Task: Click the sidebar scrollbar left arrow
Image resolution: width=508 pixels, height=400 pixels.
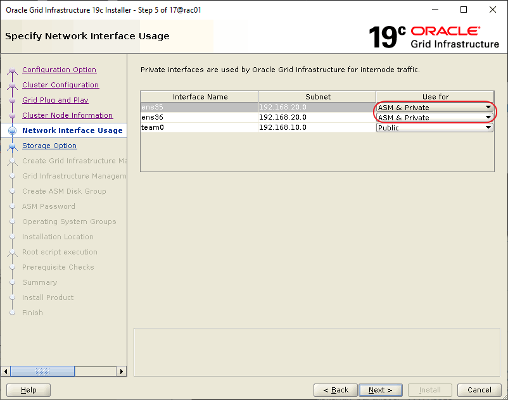Action: (6, 371)
